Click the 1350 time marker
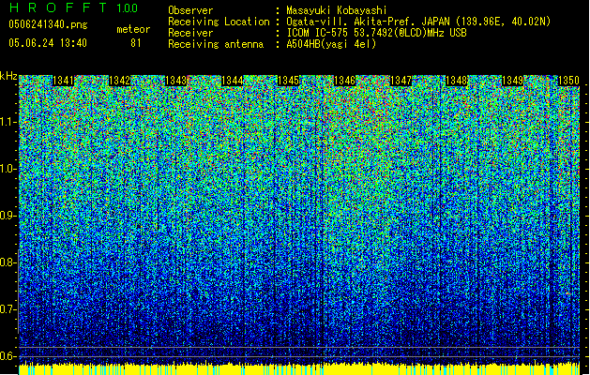 (568, 81)
